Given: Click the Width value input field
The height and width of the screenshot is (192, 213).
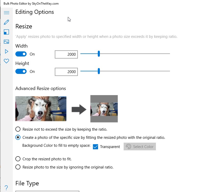Looking at the screenshot, I should 66,54.
